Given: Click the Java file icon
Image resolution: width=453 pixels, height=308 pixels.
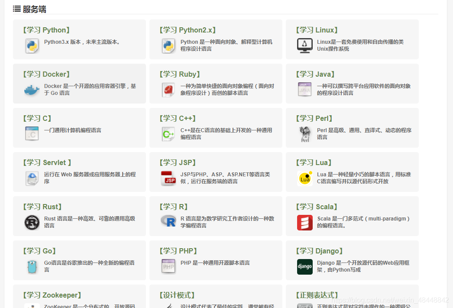Looking at the screenshot, I should pos(305,89).
